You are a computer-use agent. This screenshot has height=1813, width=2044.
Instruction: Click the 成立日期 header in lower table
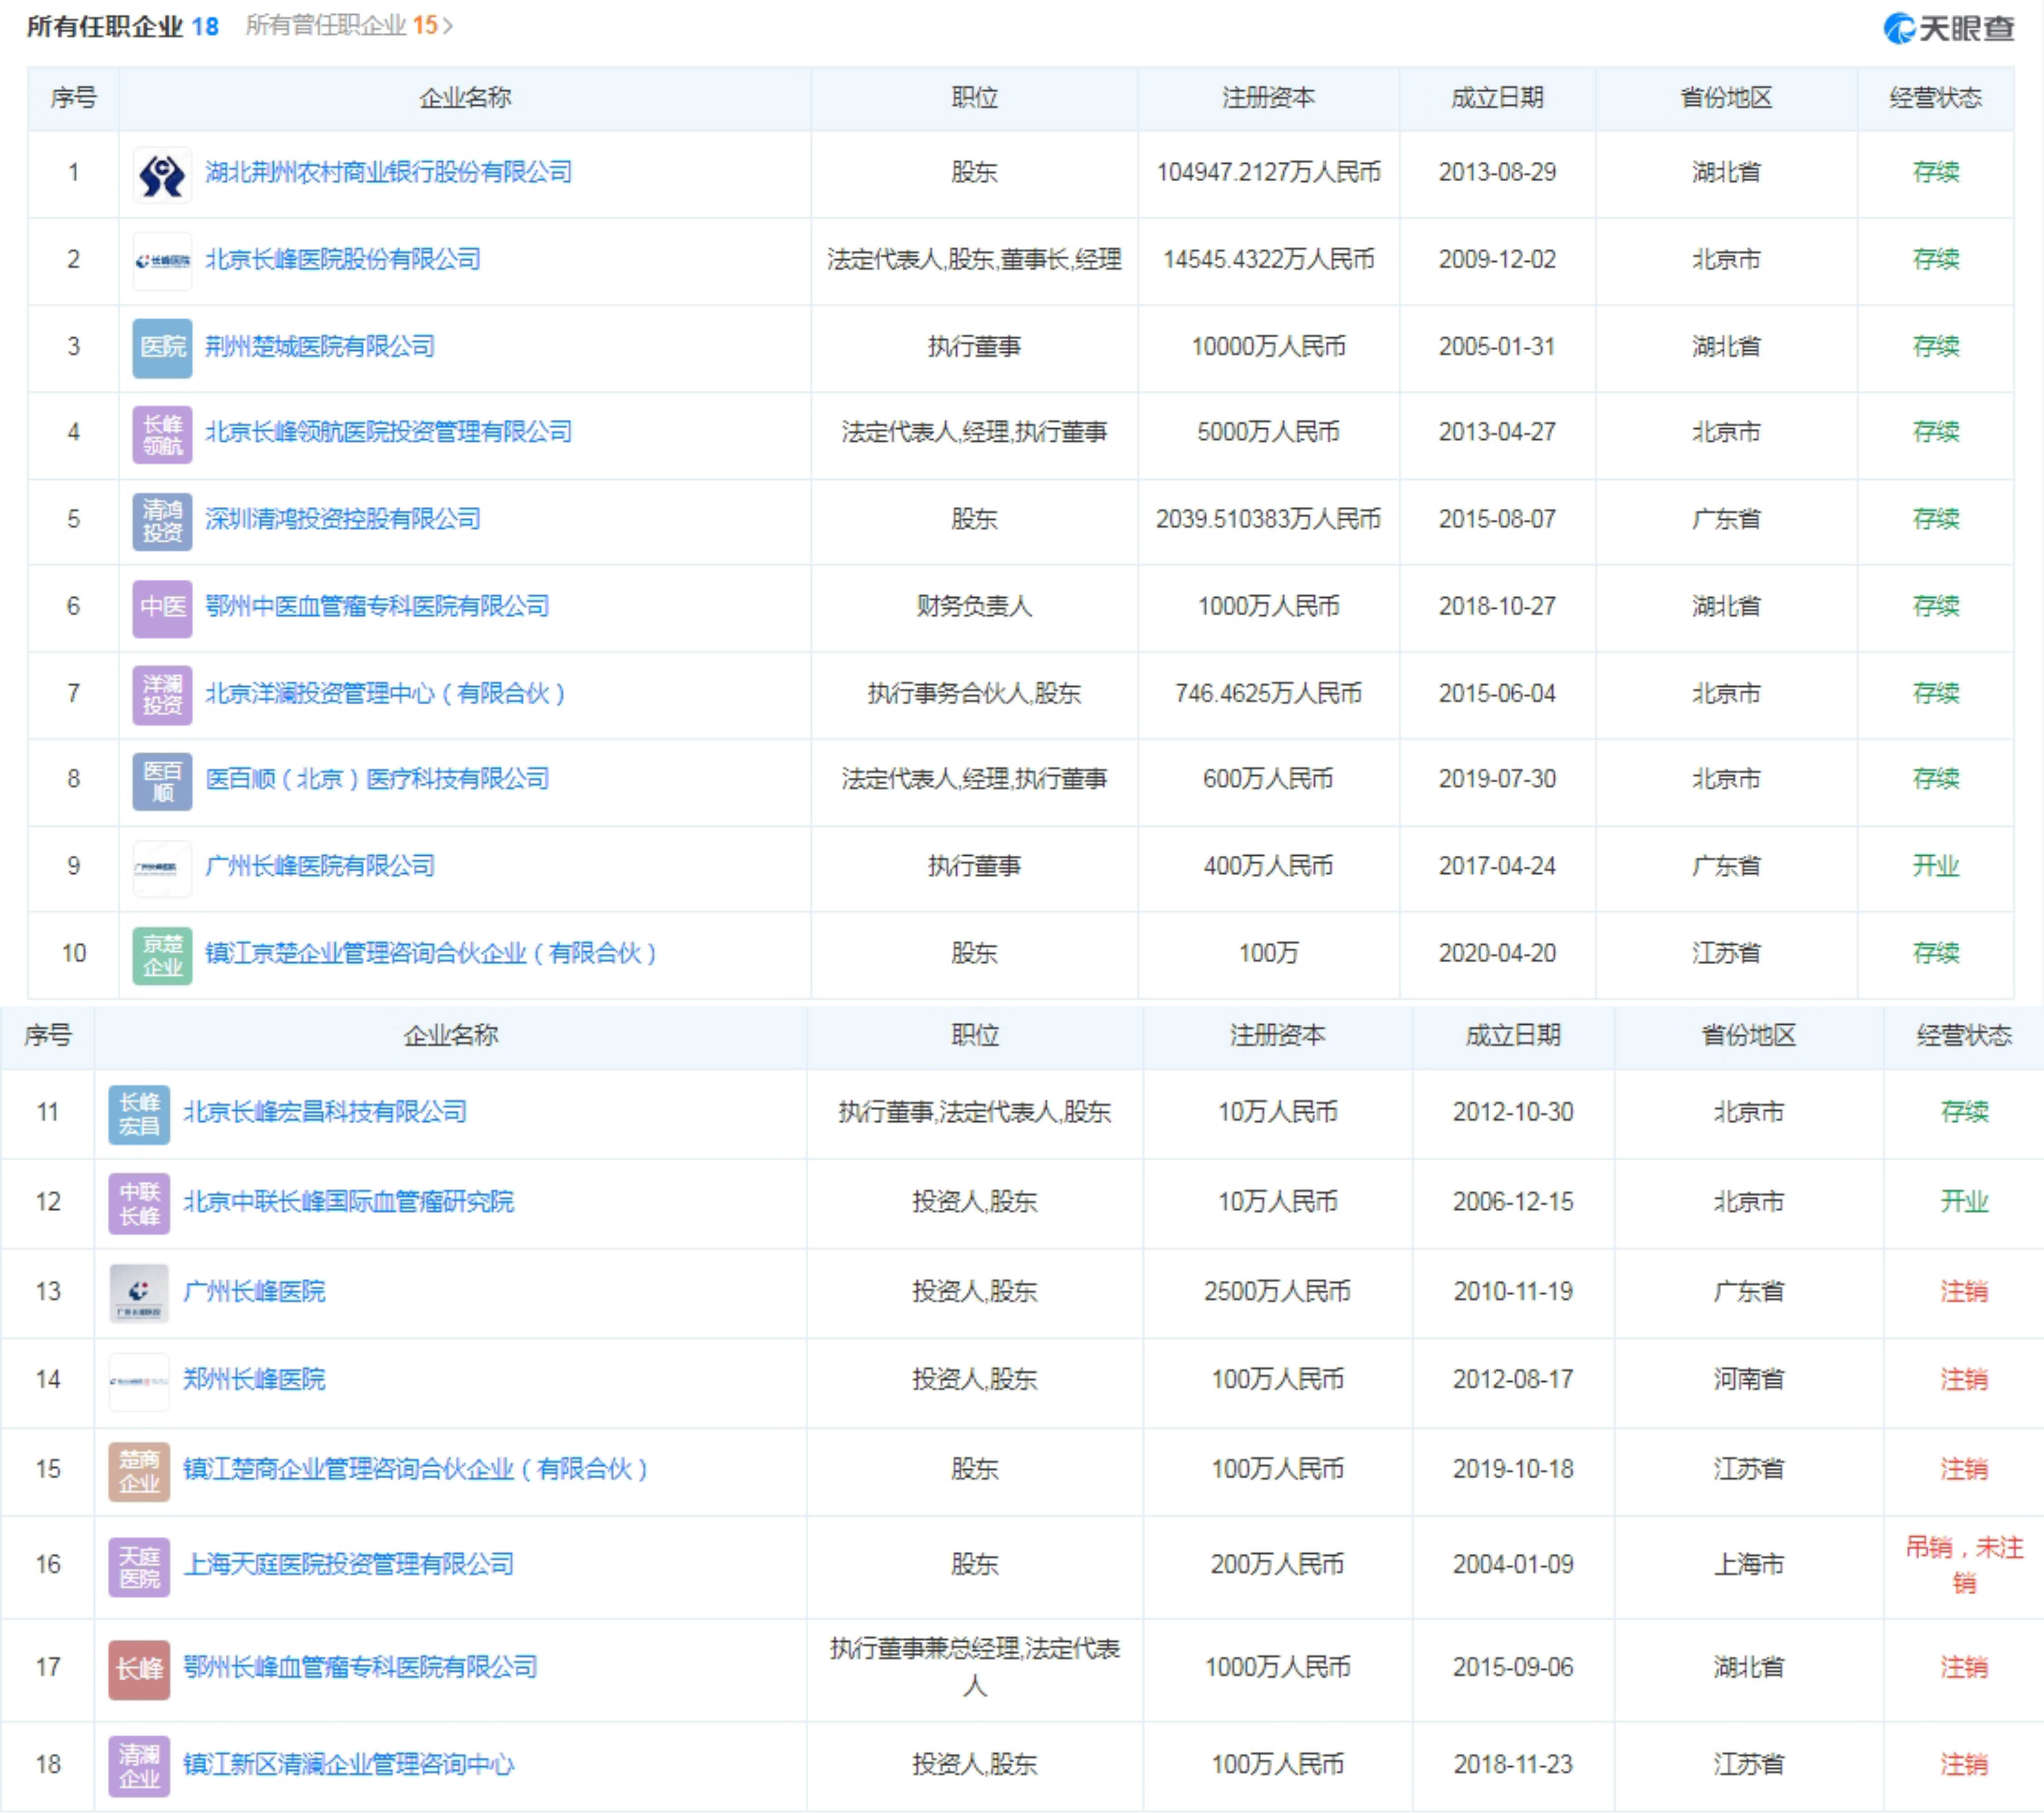pos(1513,1036)
